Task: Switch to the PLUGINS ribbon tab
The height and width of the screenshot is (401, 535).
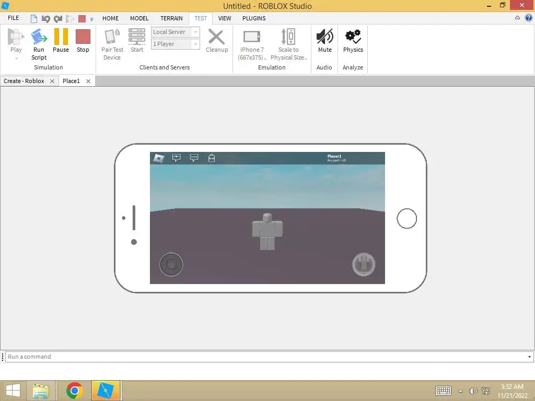Action: click(x=254, y=18)
